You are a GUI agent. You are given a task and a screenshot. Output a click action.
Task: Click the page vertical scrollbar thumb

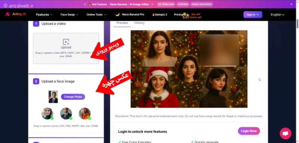pos(297,24)
